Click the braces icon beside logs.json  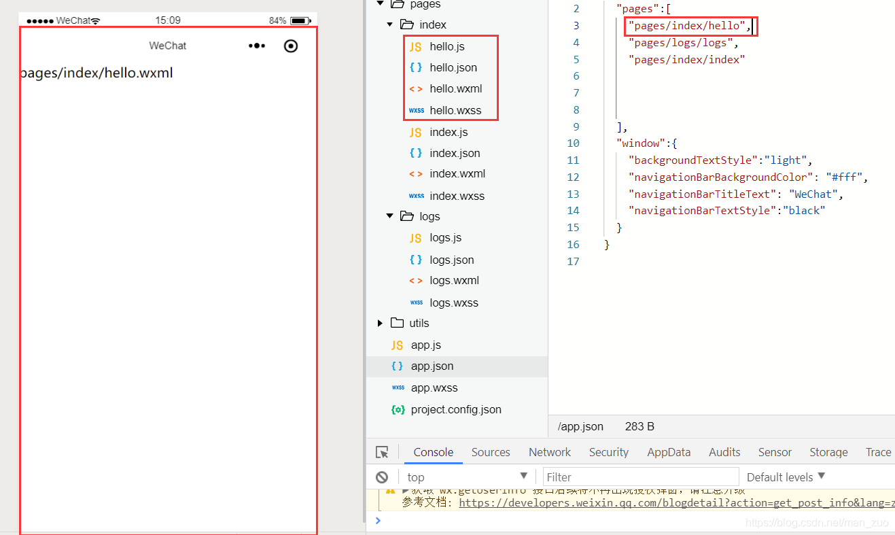pyautogui.click(x=415, y=260)
